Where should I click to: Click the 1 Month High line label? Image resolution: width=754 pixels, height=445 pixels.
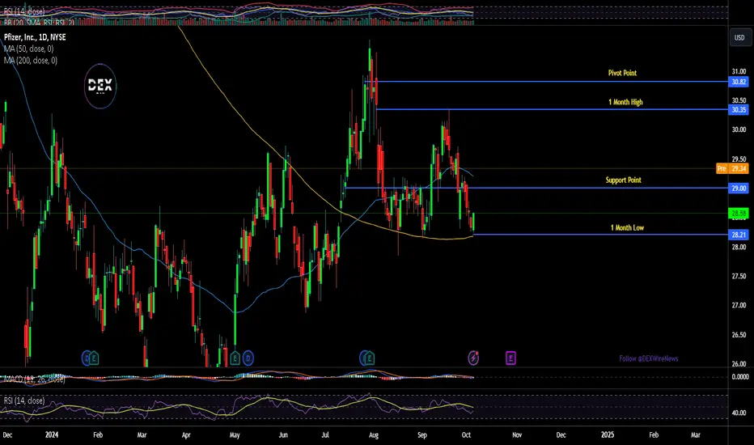click(x=625, y=101)
